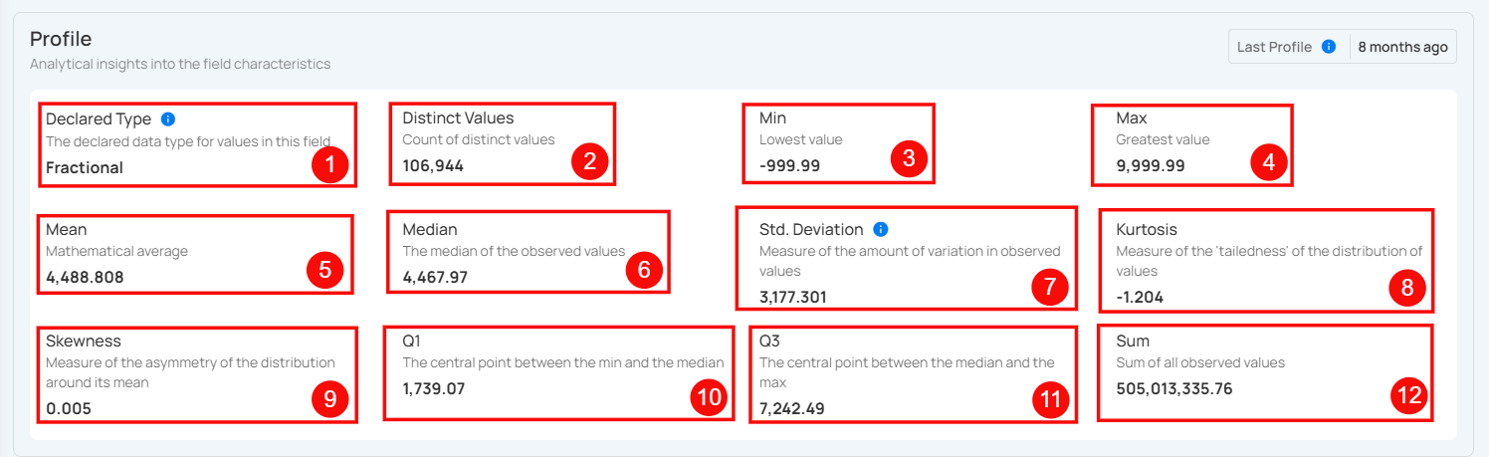Click the Last Profile label
Screen dimensions: 1489x457
[1274, 47]
